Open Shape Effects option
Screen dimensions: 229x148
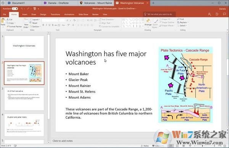[x=166, y=26]
